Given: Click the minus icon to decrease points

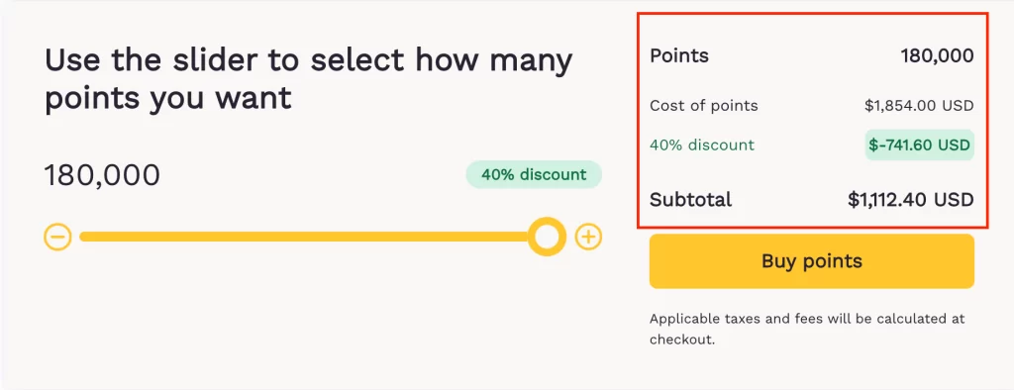Looking at the screenshot, I should tap(57, 237).
